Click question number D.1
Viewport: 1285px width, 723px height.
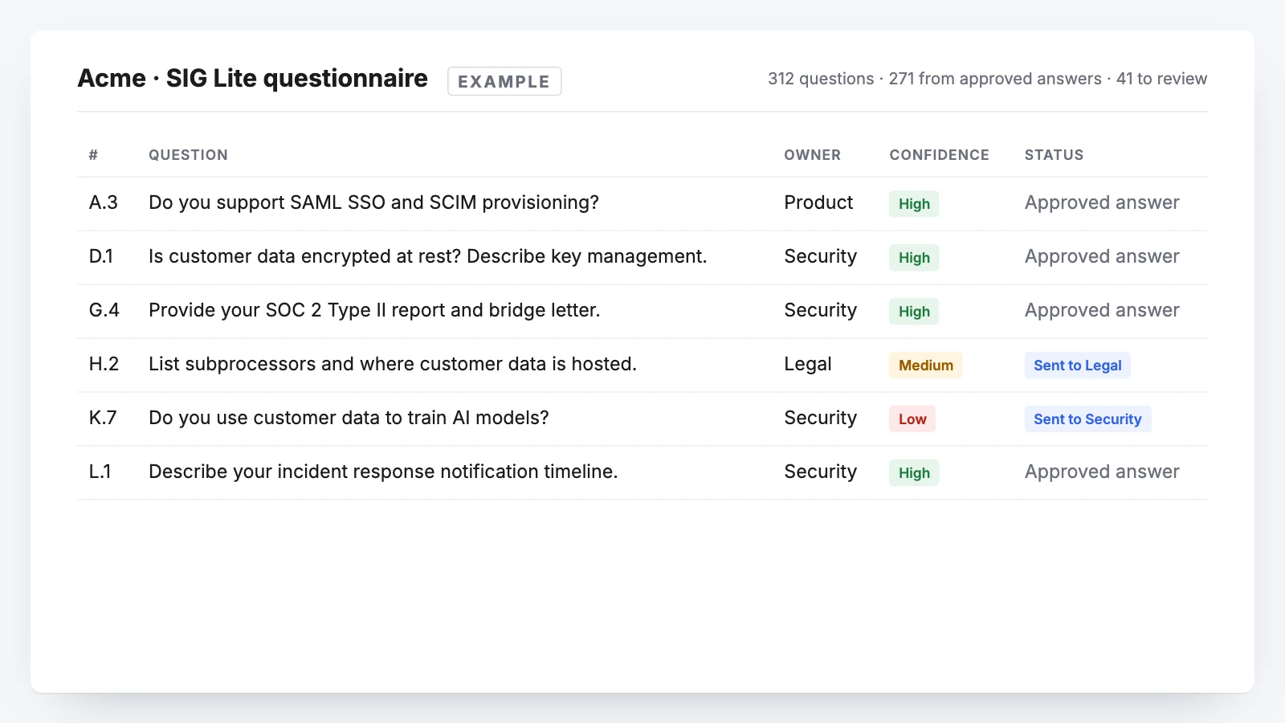[100, 256]
